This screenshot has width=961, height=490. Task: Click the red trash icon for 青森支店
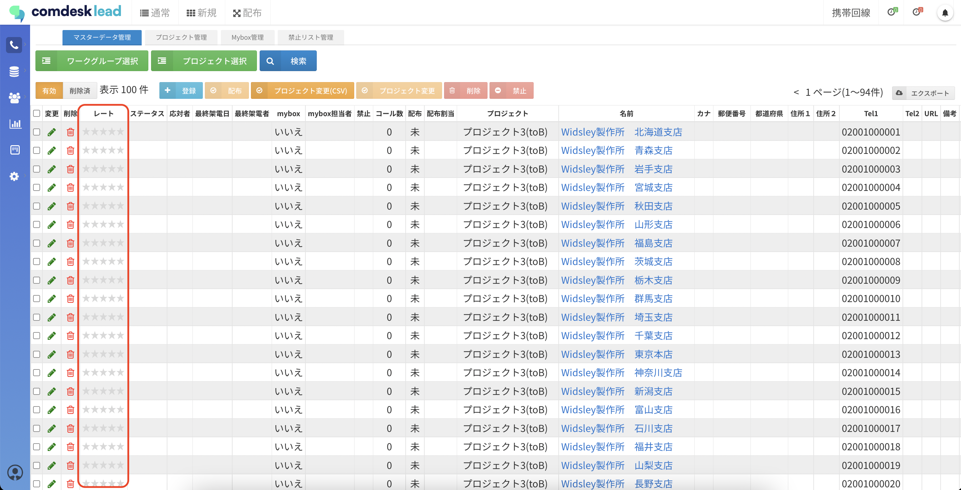coord(70,151)
